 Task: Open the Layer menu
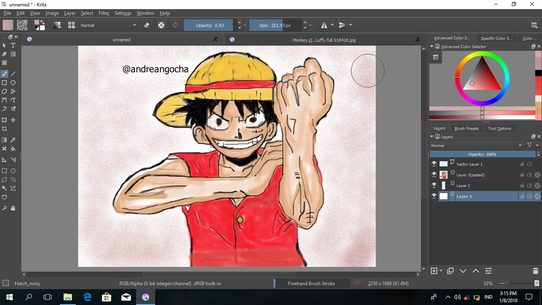pyautogui.click(x=70, y=13)
